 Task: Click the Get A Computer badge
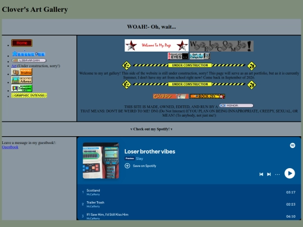point(200,56)
